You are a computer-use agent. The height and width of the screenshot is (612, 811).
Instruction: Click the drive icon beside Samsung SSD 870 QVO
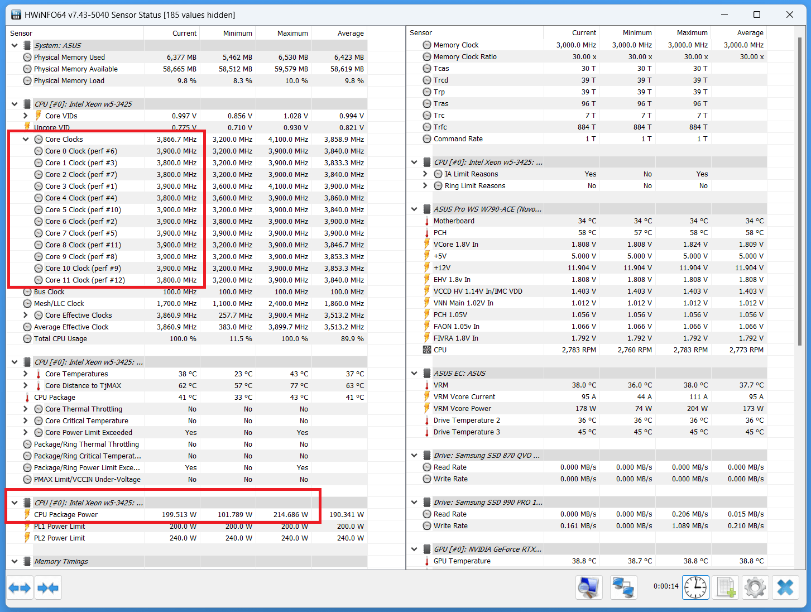[427, 455]
